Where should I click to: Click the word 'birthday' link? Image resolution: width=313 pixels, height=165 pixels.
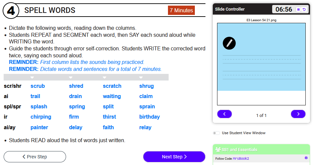tap(149, 117)
